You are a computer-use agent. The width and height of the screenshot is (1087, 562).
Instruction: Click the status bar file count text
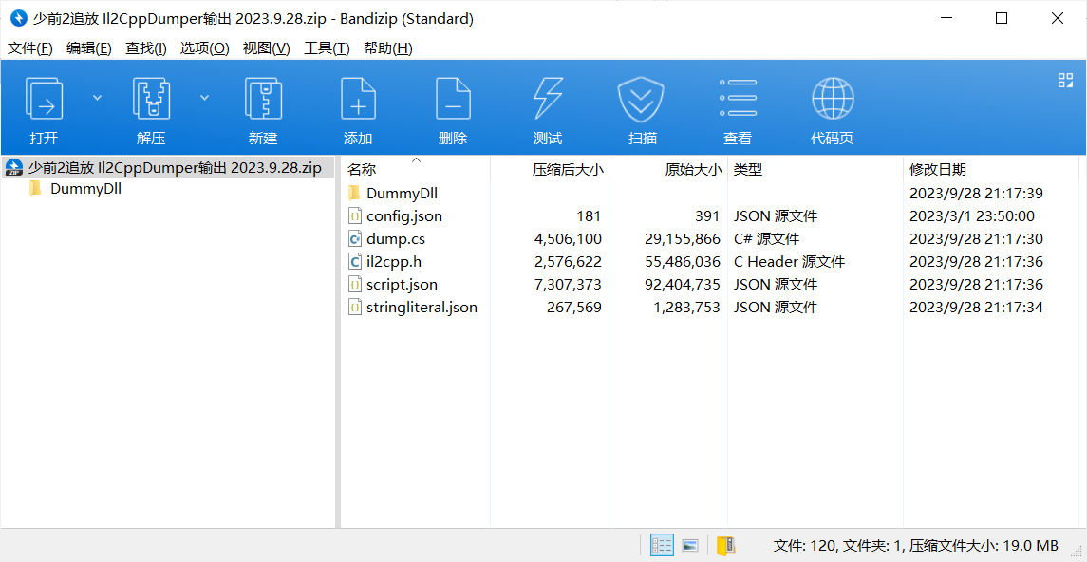pyautogui.click(x=915, y=545)
